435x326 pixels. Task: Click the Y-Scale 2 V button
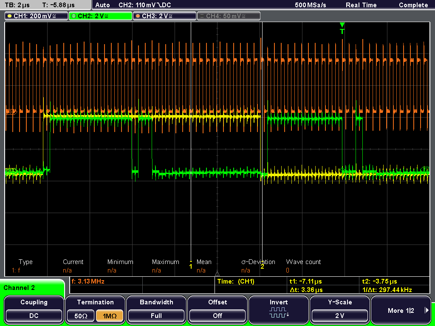[339, 315]
